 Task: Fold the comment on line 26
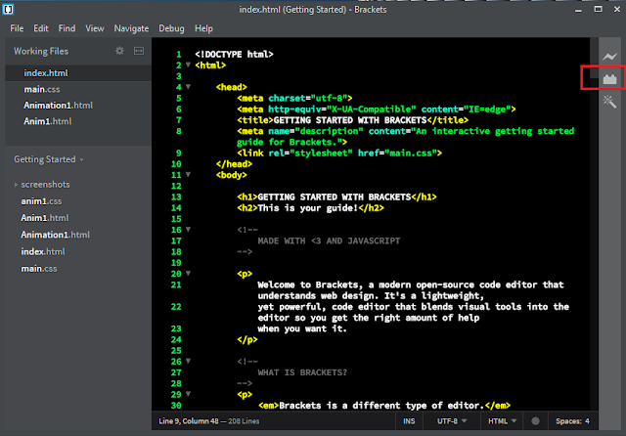pyautogui.click(x=188, y=361)
